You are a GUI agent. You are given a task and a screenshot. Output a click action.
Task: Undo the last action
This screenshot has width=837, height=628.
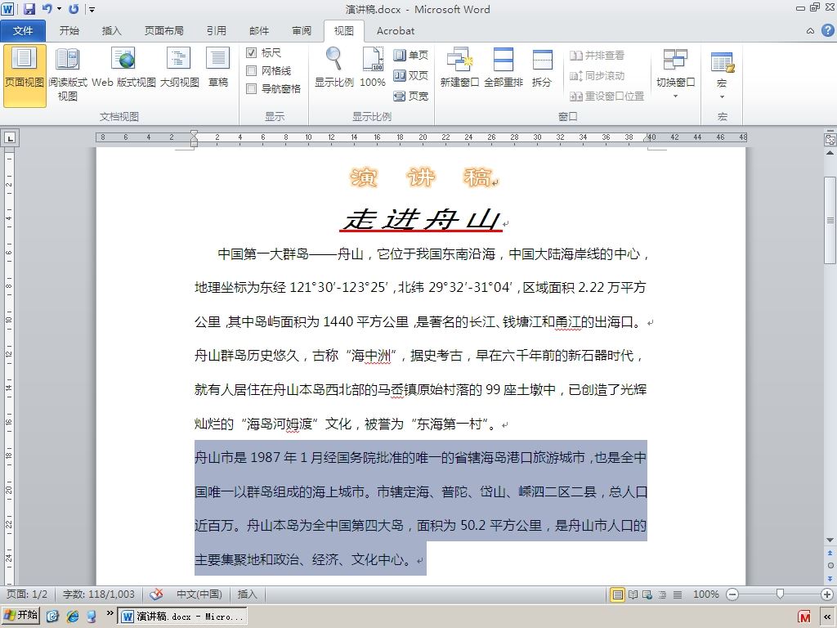pos(47,8)
